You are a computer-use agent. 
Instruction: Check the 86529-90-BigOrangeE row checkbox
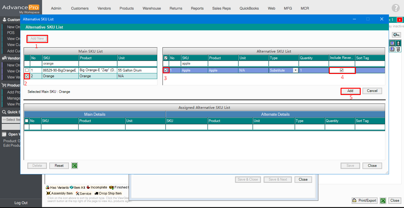coord(27,70)
